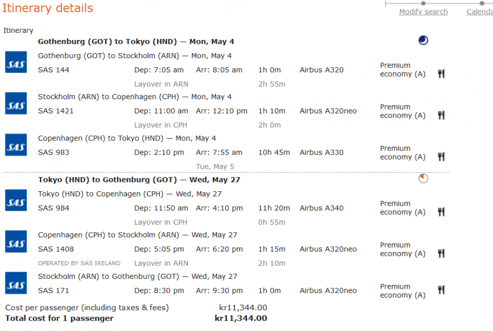Open the Modify search link
Screen dimensions: 493x331
(x=423, y=12)
